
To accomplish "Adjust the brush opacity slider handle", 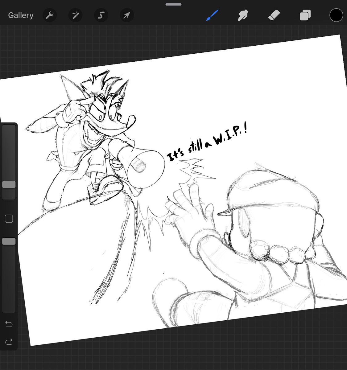I will (x=9, y=241).
